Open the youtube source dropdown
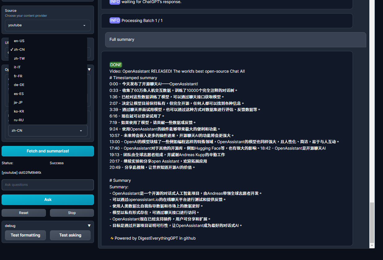This screenshot has height=260, width=383. (48, 25)
